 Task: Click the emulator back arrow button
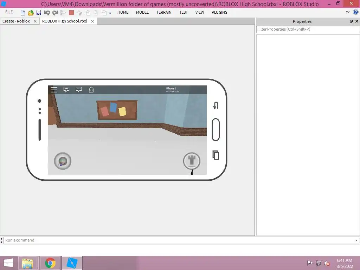point(216,105)
